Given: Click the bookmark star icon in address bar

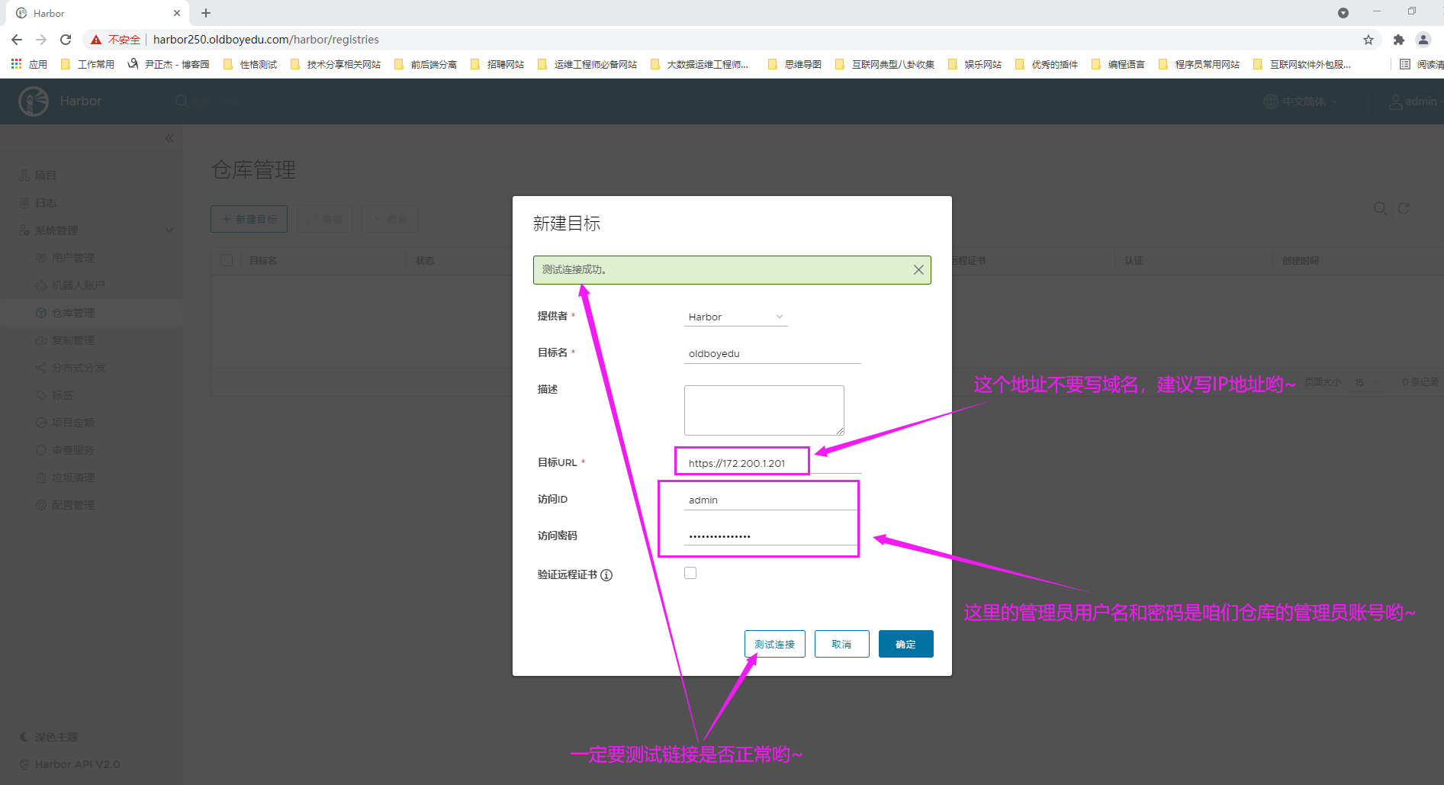Looking at the screenshot, I should point(1368,40).
